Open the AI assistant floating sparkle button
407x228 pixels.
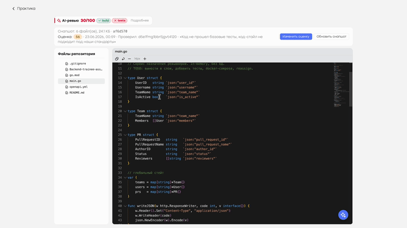click(343, 215)
